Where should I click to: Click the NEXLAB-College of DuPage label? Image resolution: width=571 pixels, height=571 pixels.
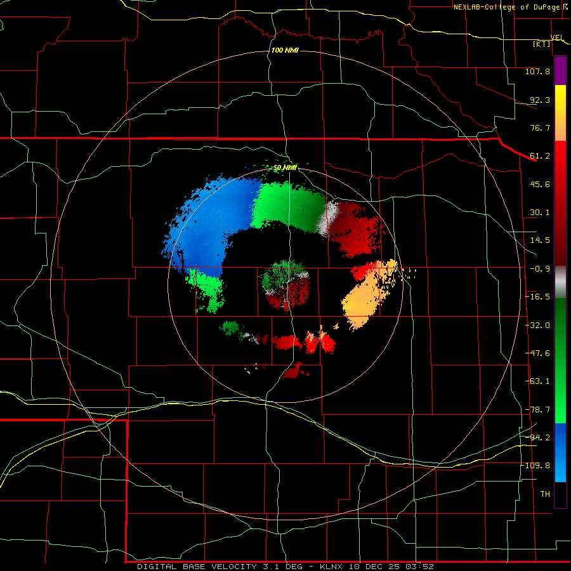click(x=506, y=7)
